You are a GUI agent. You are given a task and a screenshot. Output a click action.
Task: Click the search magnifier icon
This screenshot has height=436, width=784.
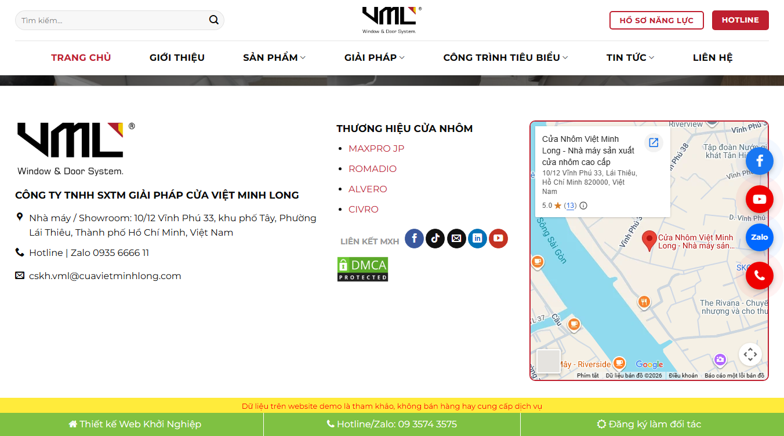click(x=214, y=20)
